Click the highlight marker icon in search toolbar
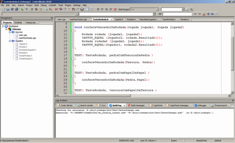 pyautogui.click(x=204, y=14)
